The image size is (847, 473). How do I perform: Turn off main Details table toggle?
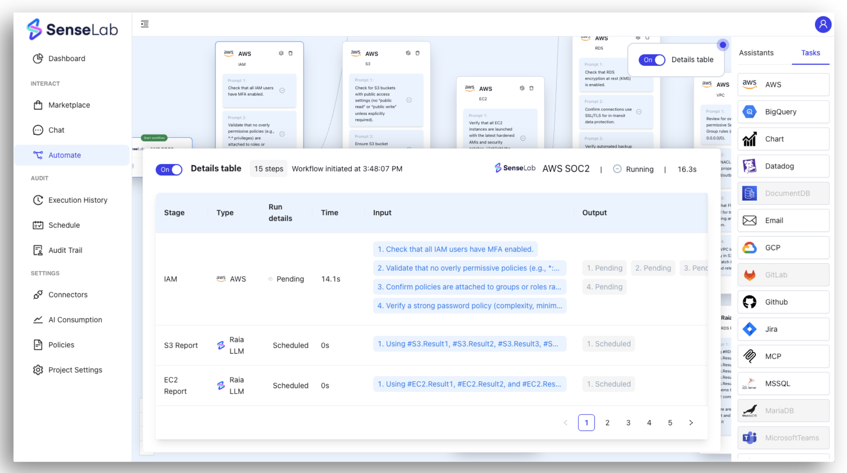tap(169, 169)
